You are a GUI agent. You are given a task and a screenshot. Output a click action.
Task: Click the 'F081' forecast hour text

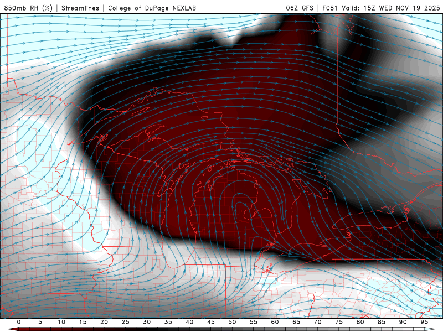coord(330,8)
